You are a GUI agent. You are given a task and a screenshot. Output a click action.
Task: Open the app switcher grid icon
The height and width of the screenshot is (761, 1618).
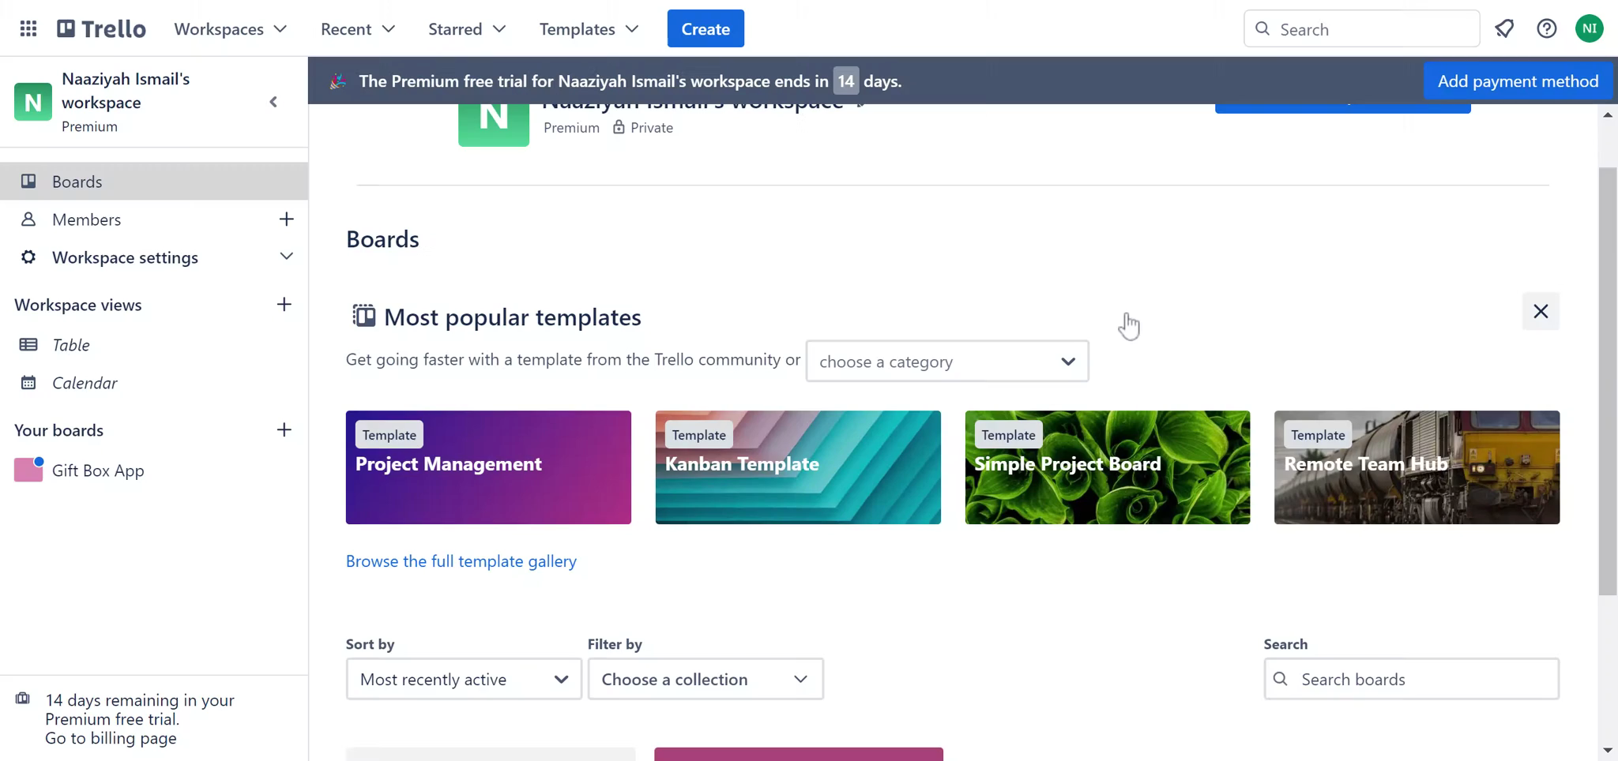28,29
